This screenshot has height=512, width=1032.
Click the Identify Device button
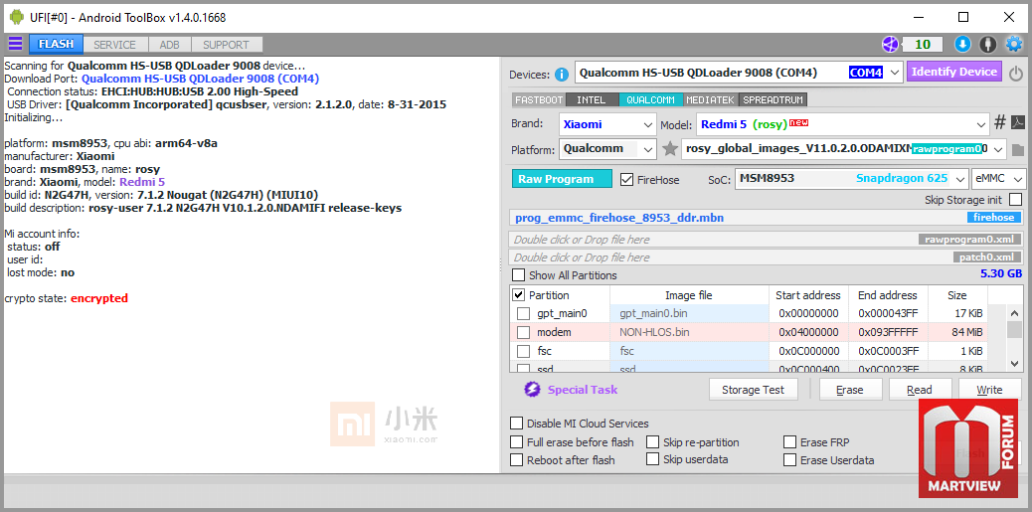click(954, 73)
